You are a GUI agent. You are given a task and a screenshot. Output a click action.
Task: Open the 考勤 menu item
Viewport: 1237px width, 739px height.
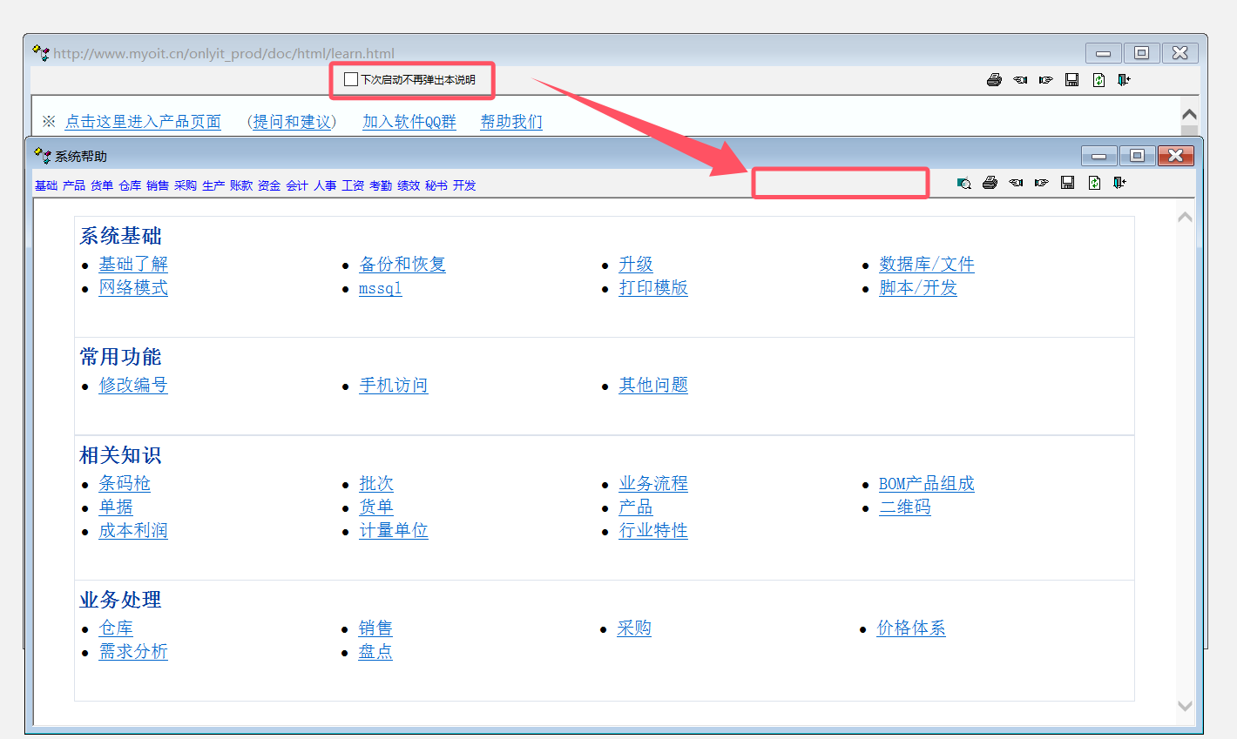point(381,185)
